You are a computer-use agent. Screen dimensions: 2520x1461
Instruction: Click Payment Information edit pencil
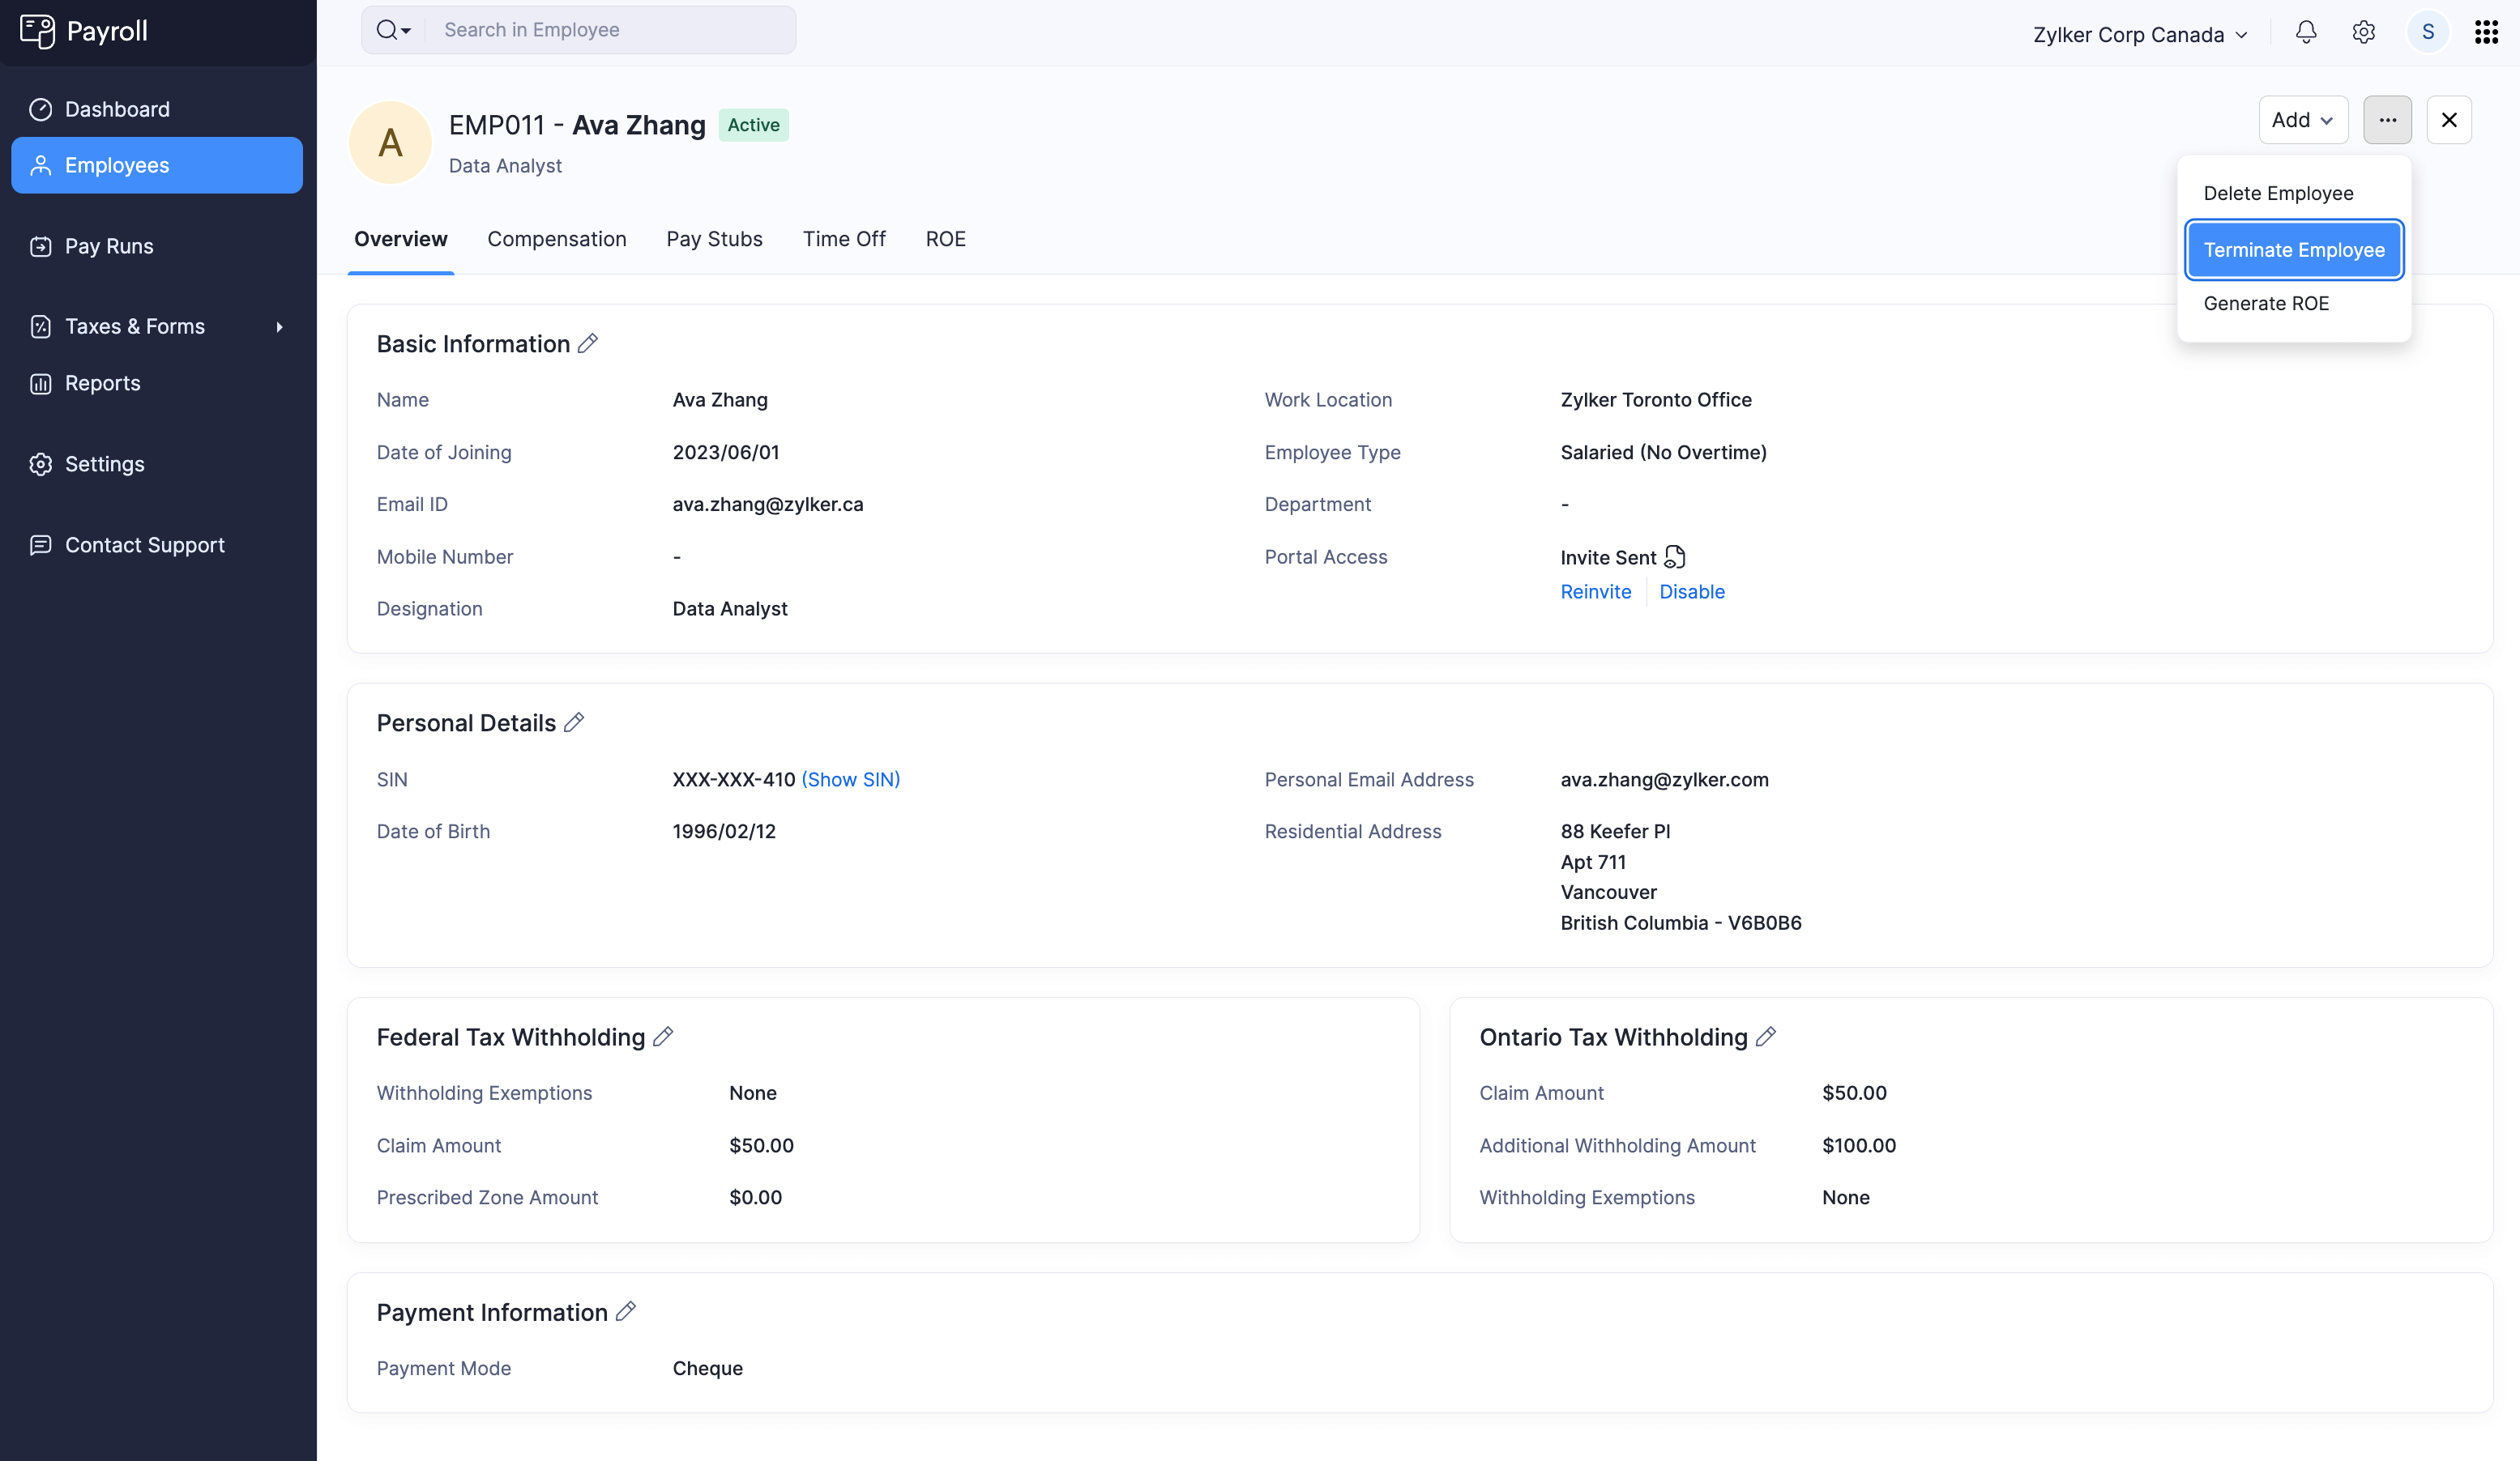click(626, 1312)
